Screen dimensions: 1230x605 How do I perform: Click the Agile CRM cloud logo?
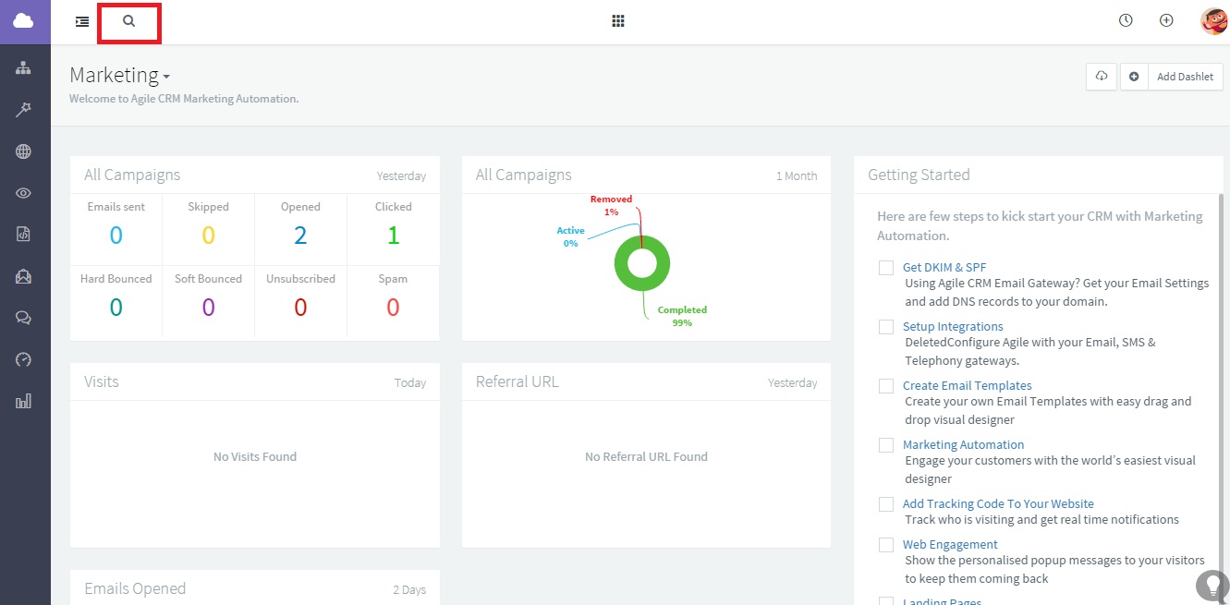24,21
